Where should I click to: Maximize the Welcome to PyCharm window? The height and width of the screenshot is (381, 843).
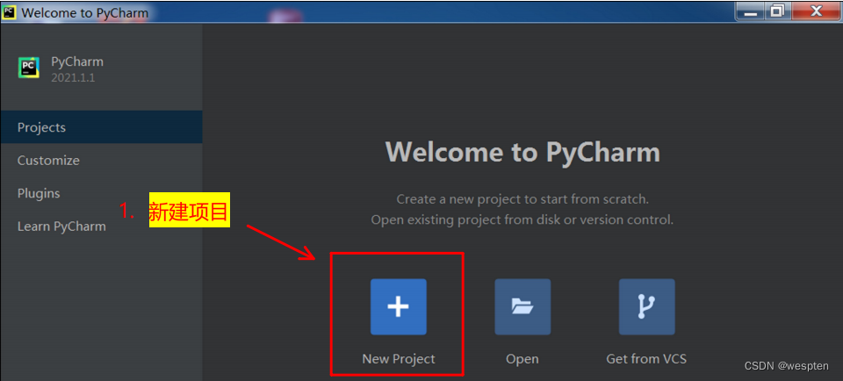click(x=777, y=11)
